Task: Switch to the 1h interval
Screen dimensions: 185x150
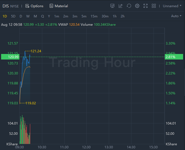Action: click(x=115, y=16)
